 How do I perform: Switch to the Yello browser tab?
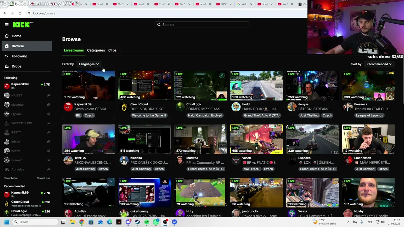click(x=244, y=4)
